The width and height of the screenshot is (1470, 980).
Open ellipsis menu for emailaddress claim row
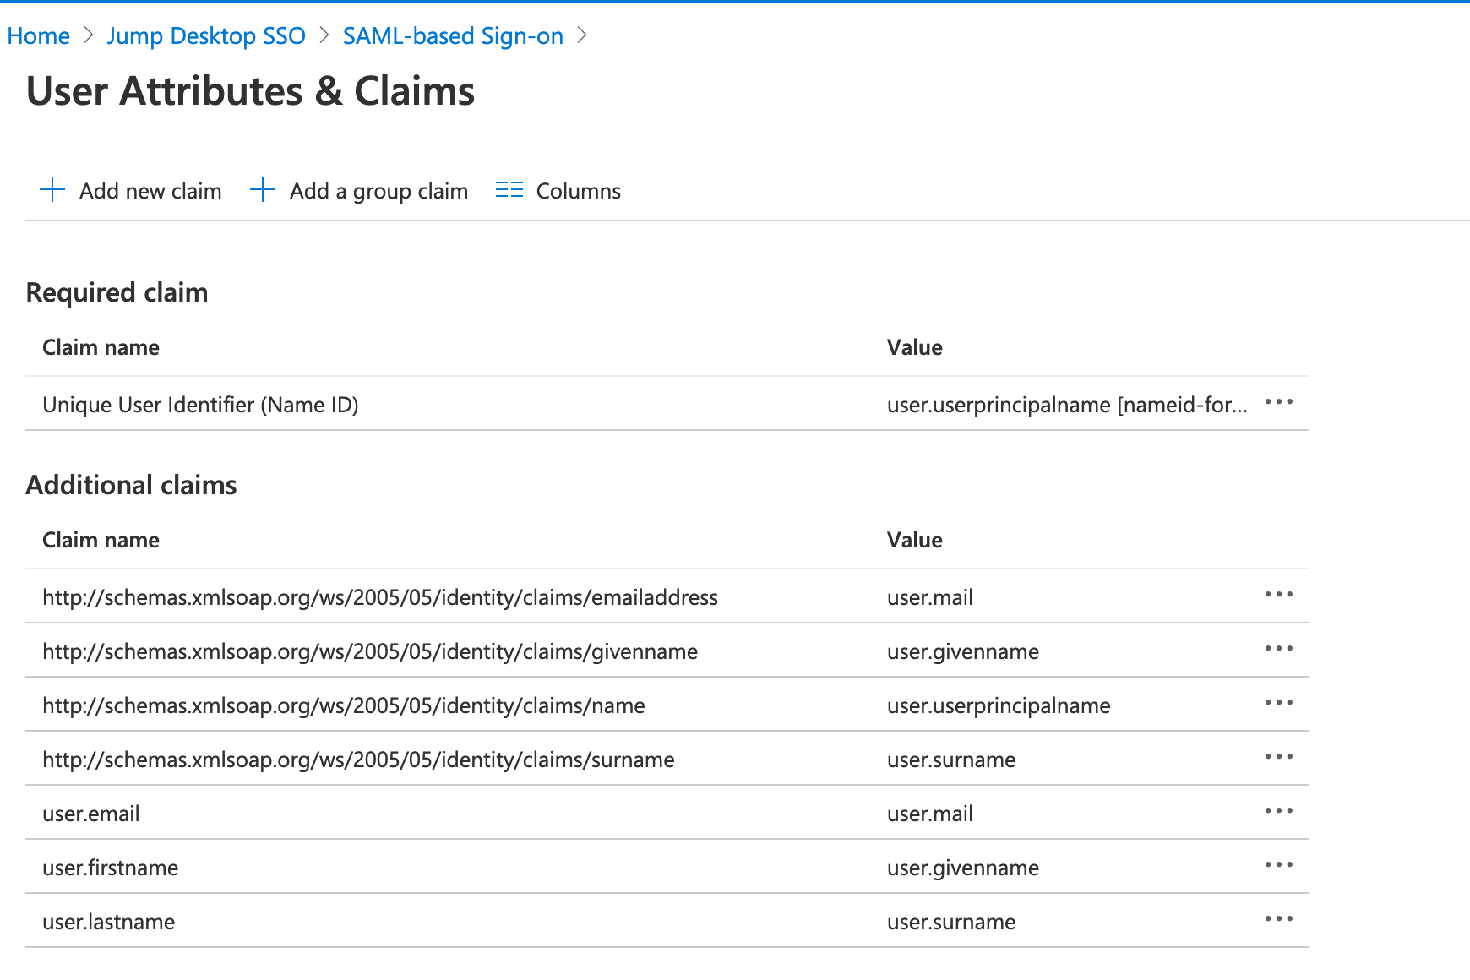[1278, 595]
